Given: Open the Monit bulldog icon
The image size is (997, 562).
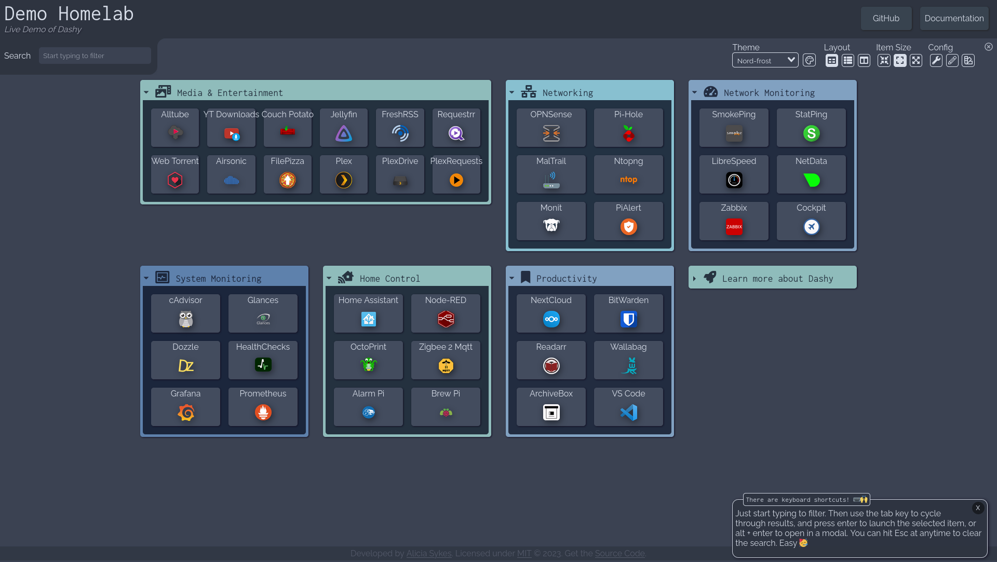Looking at the screenshot, I should [x=551, y=226].
